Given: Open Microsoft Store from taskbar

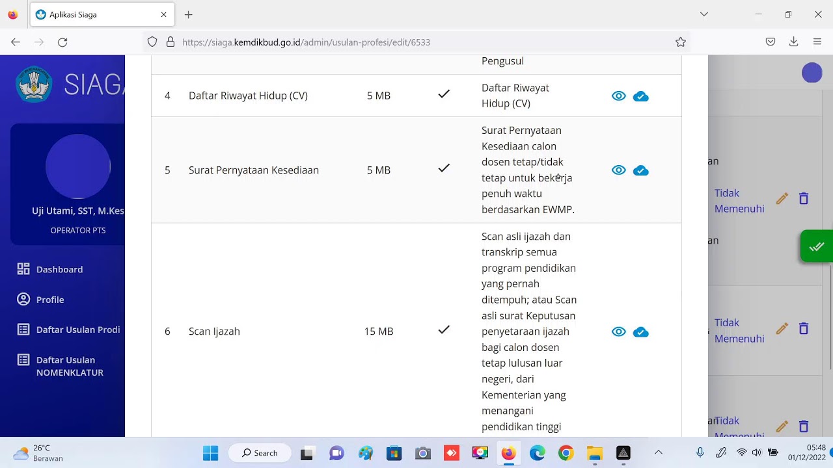Looking at the screenshot, I should pos(394,453).
